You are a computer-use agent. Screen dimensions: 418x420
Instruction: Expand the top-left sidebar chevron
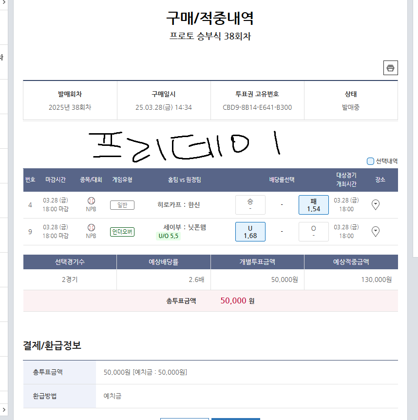(4, 2)
